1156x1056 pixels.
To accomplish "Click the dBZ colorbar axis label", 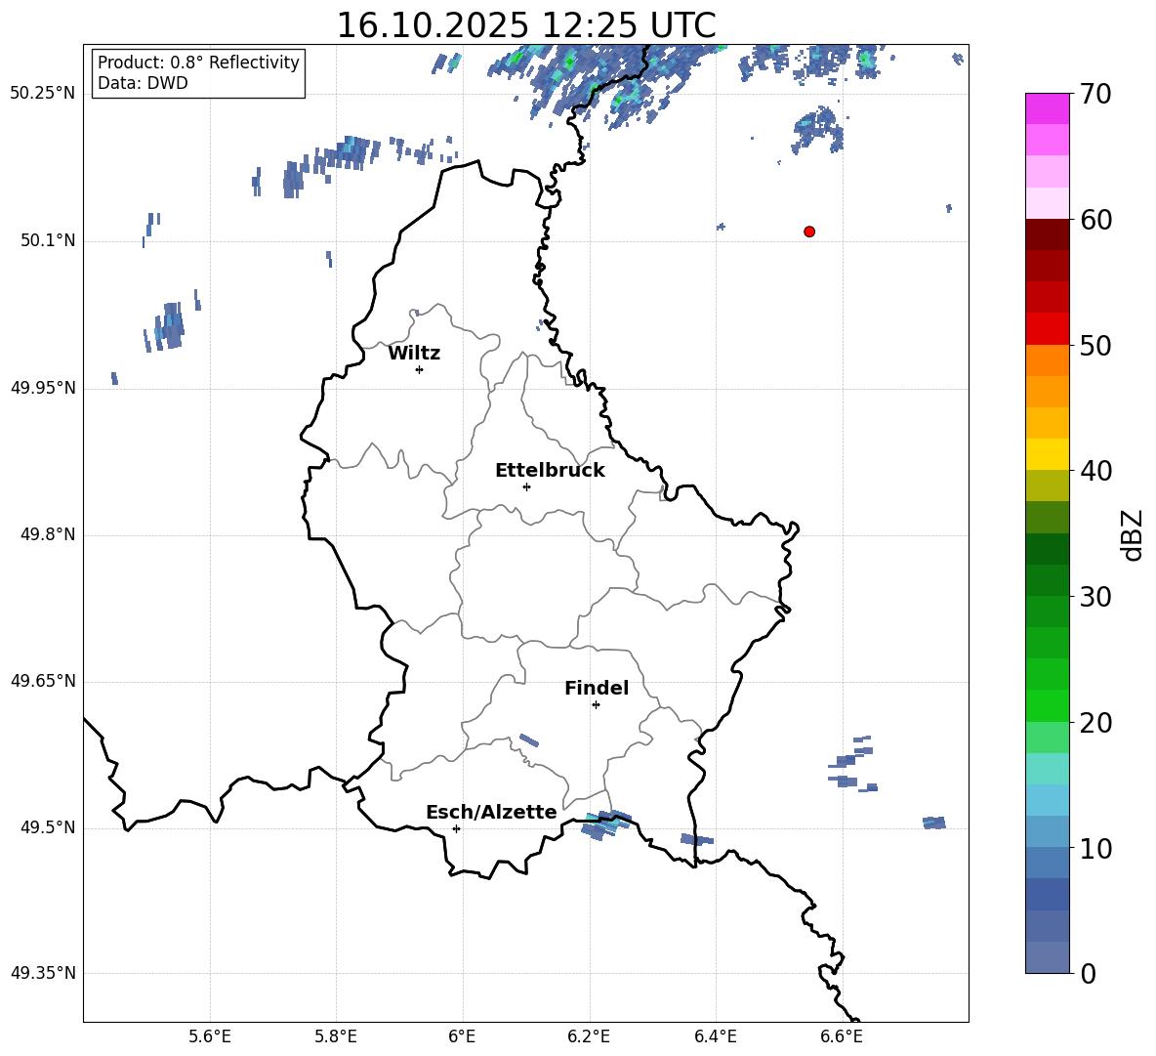I will point(1134,534).
